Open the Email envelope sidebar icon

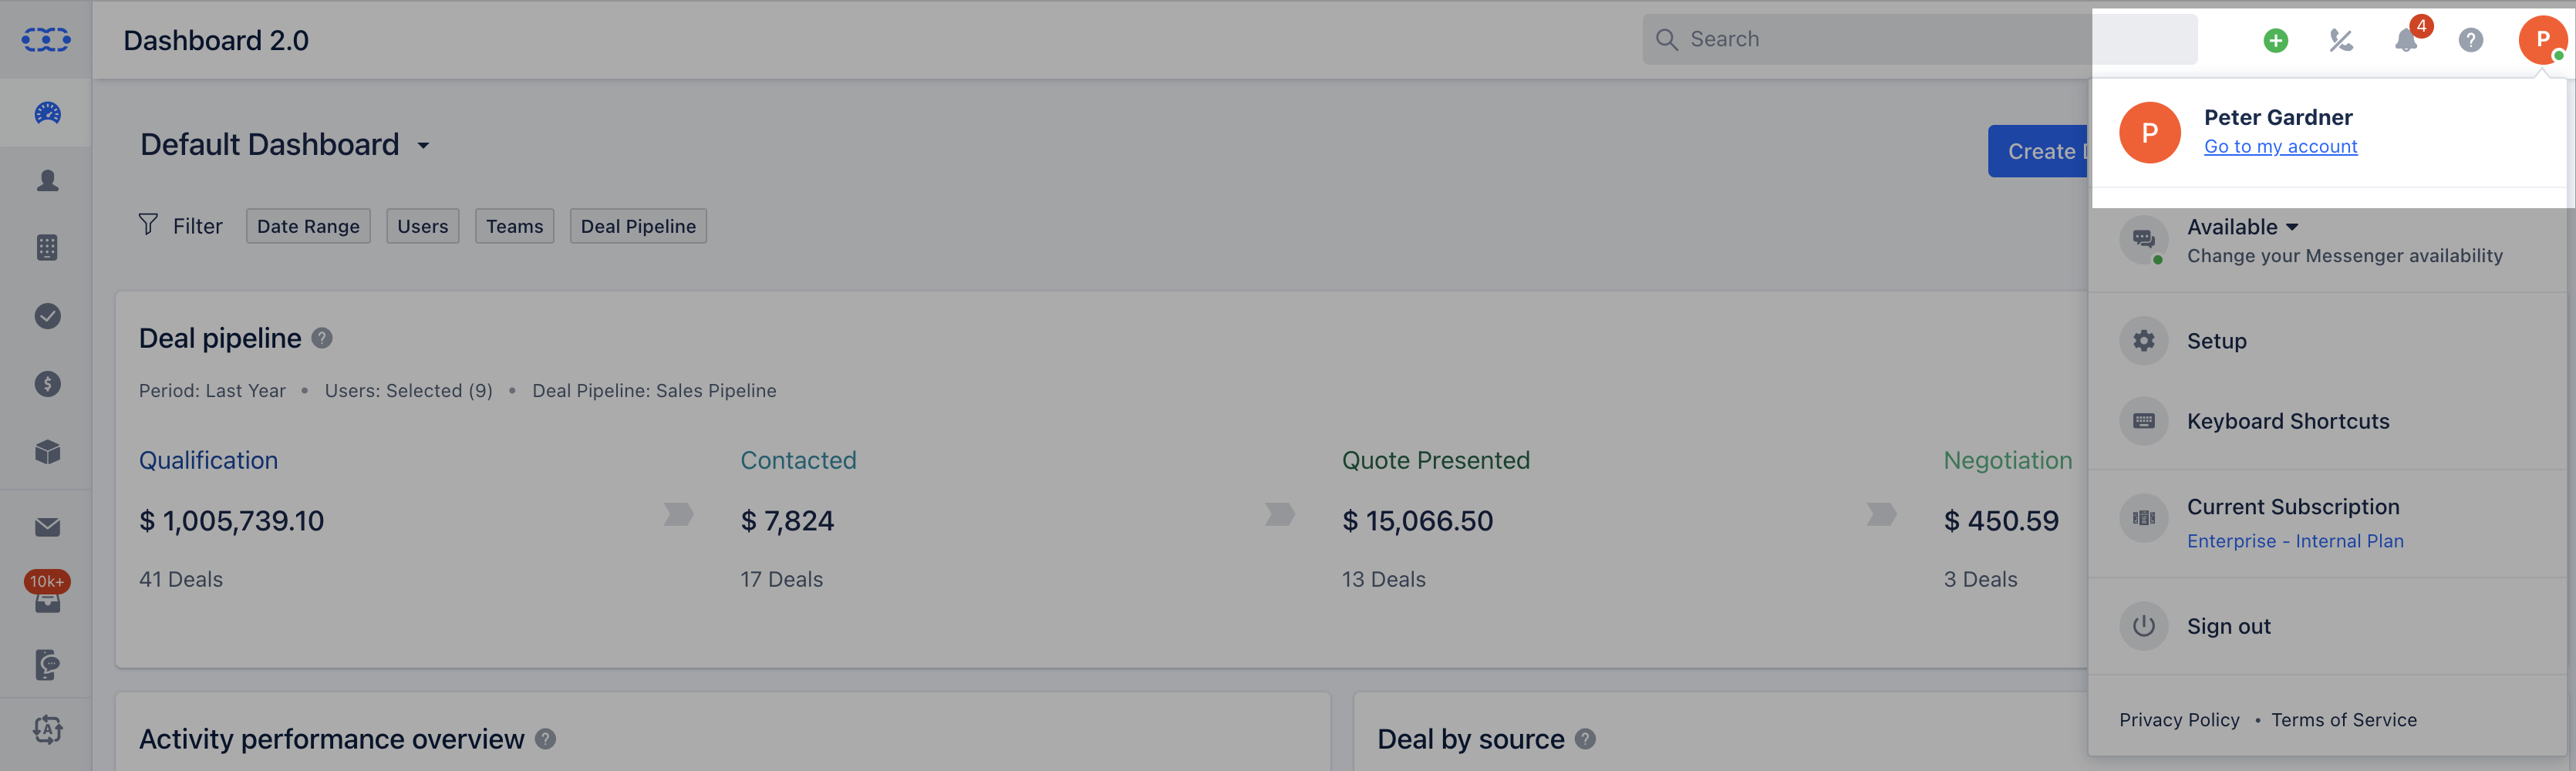(47, 527)
